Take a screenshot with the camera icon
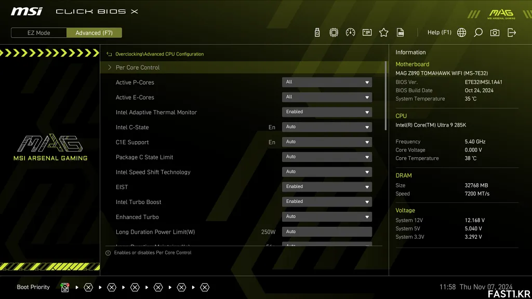The height and width of the screenshot is (299, 532). point(495,33)
